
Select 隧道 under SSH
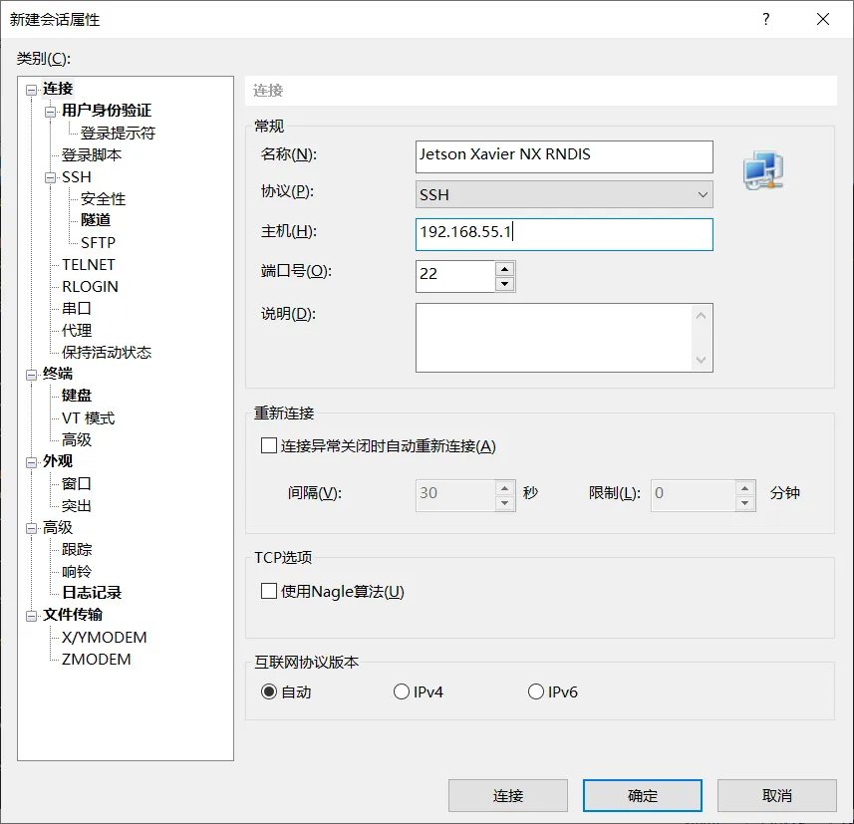(x=96, y=220)
